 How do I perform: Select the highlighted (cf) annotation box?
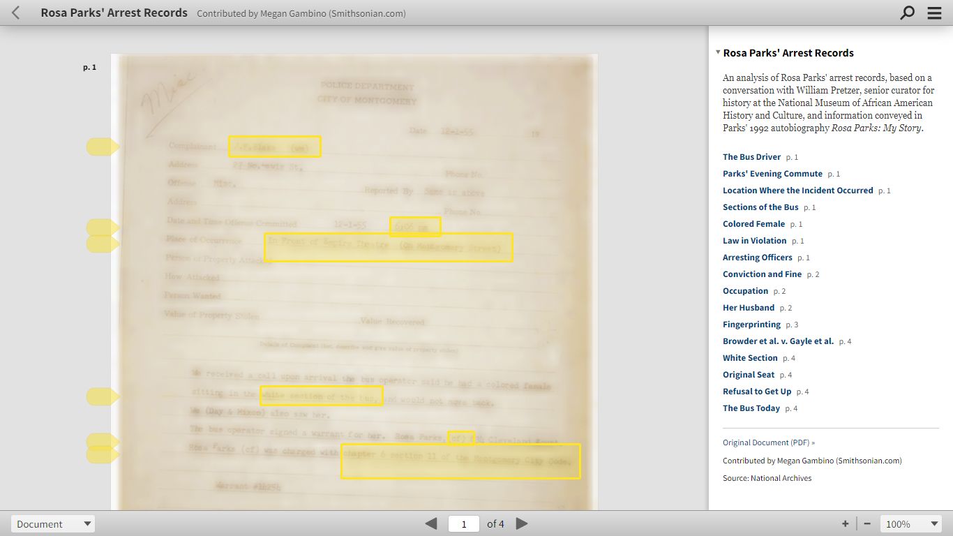click(x=461, y=438)
